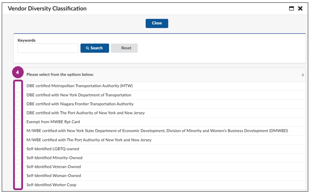The height and width of the screenshot is (194, 311).
Task: Tick the M/WBE certified DMWBD checkbox
Action: [x=18, y=131]
